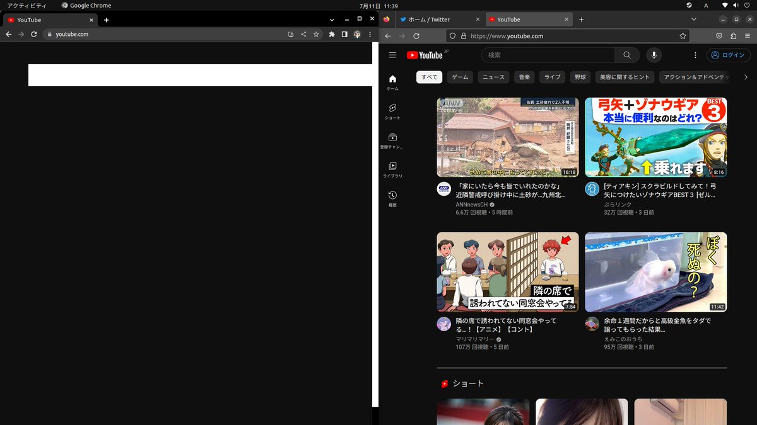Open Library in YouTube sidebar
The image size is (757, 425).
pos(392,170)
